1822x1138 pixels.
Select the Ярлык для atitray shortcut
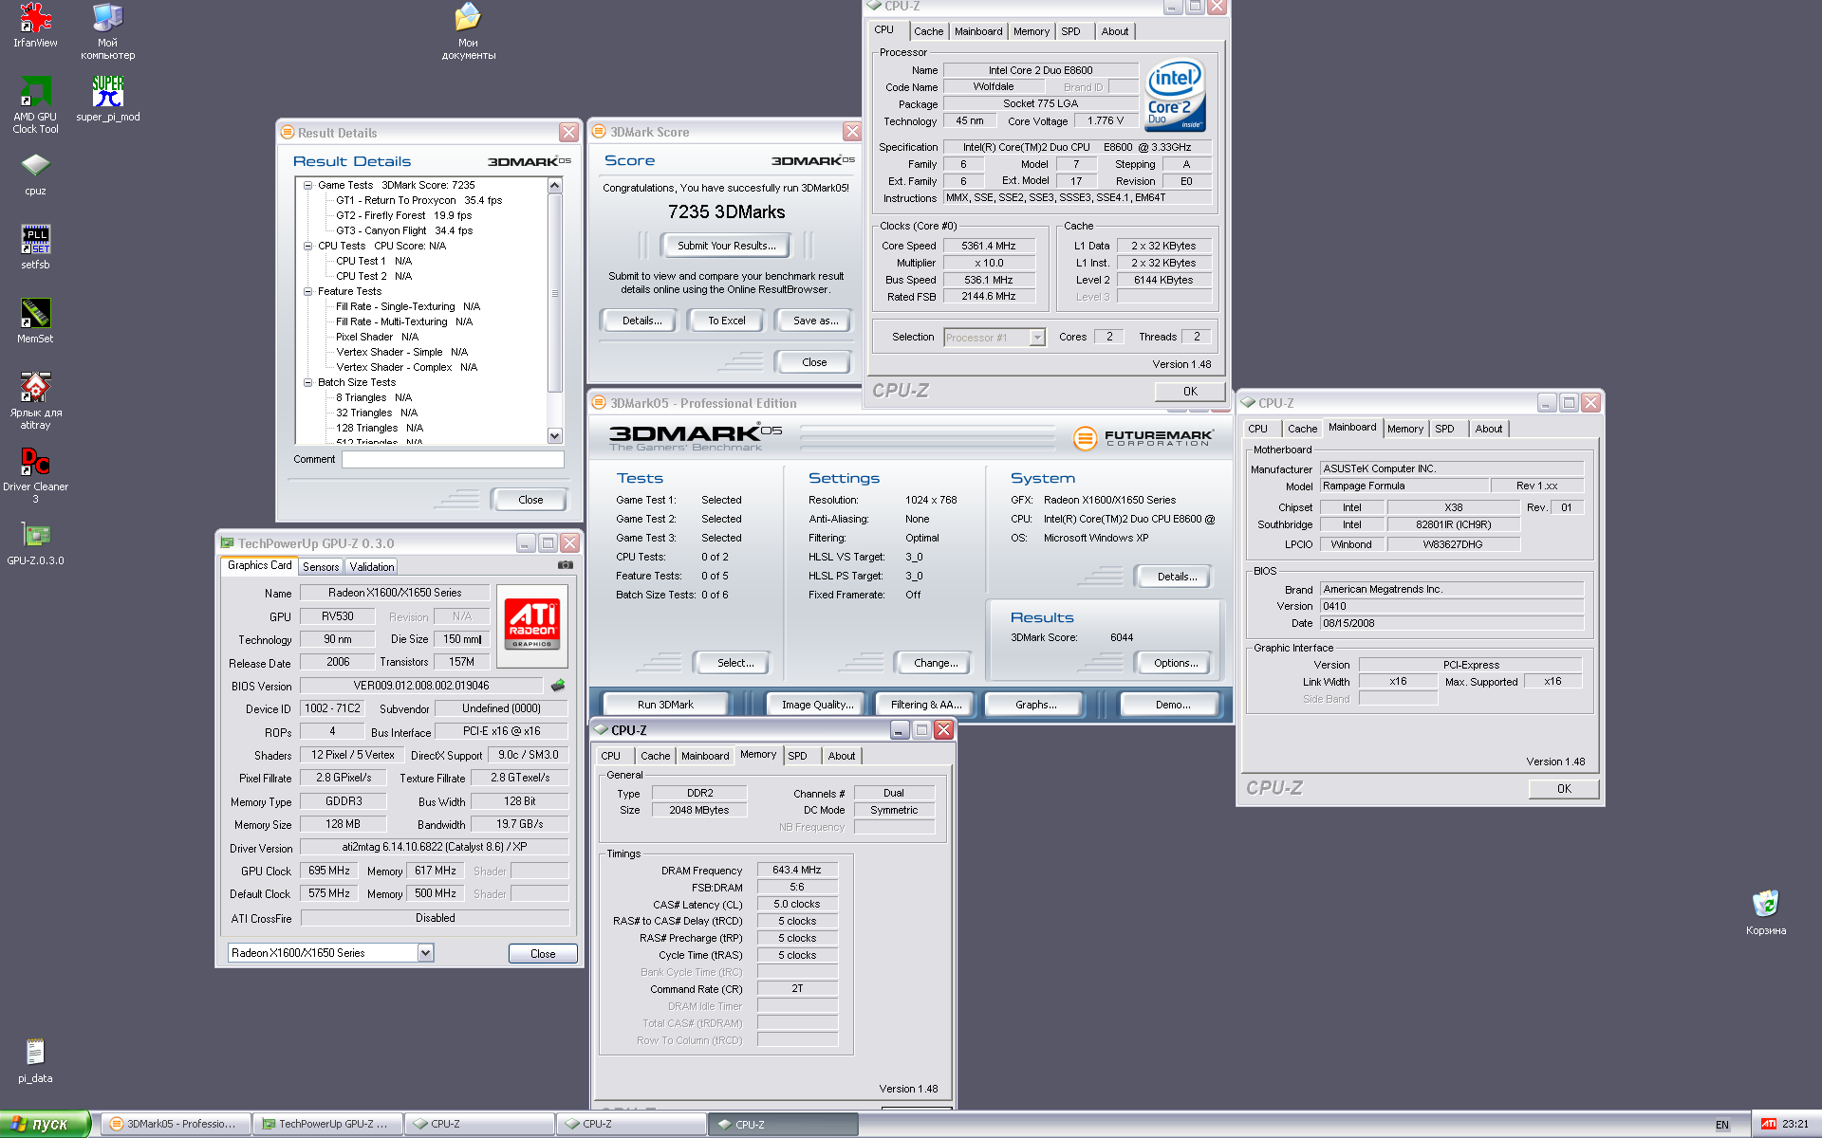click(x=35, y=400)
